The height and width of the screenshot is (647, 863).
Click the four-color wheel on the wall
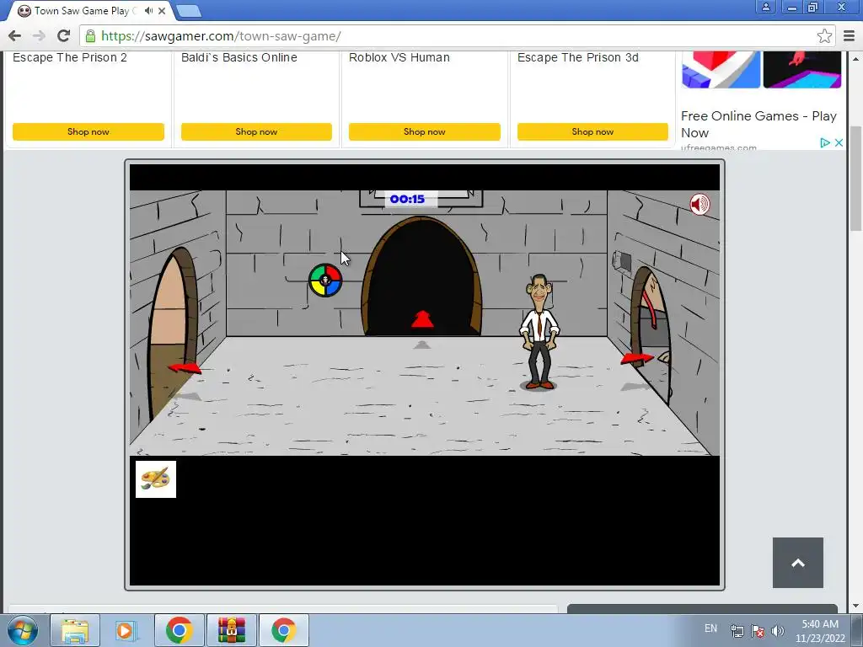(325, 280)
